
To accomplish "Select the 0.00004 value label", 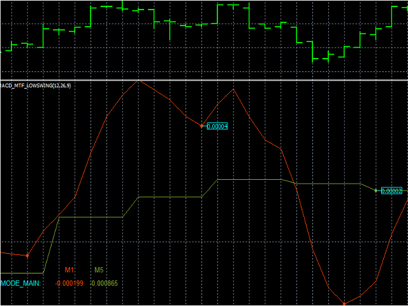I will click(217, 126).
